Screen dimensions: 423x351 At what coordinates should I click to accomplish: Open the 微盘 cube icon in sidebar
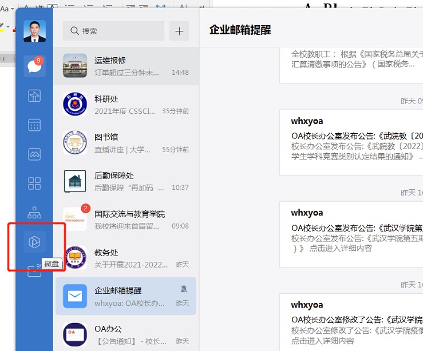point(34,242)
